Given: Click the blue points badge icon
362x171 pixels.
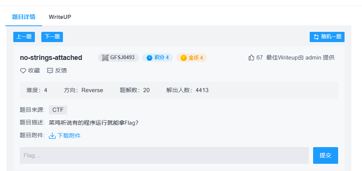Looking at the screenshot, I should point(149,58).
